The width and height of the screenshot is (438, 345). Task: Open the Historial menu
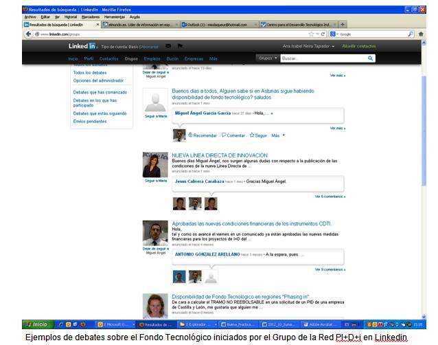[x=71, y=17]
